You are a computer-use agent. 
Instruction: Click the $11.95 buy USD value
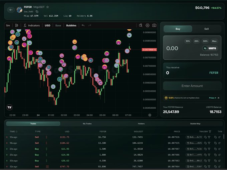point(65,149)
